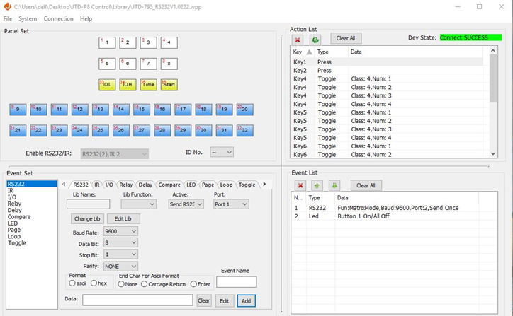Open Help menu
This screenshot has width=513, height=316.
tap(86, 18)
